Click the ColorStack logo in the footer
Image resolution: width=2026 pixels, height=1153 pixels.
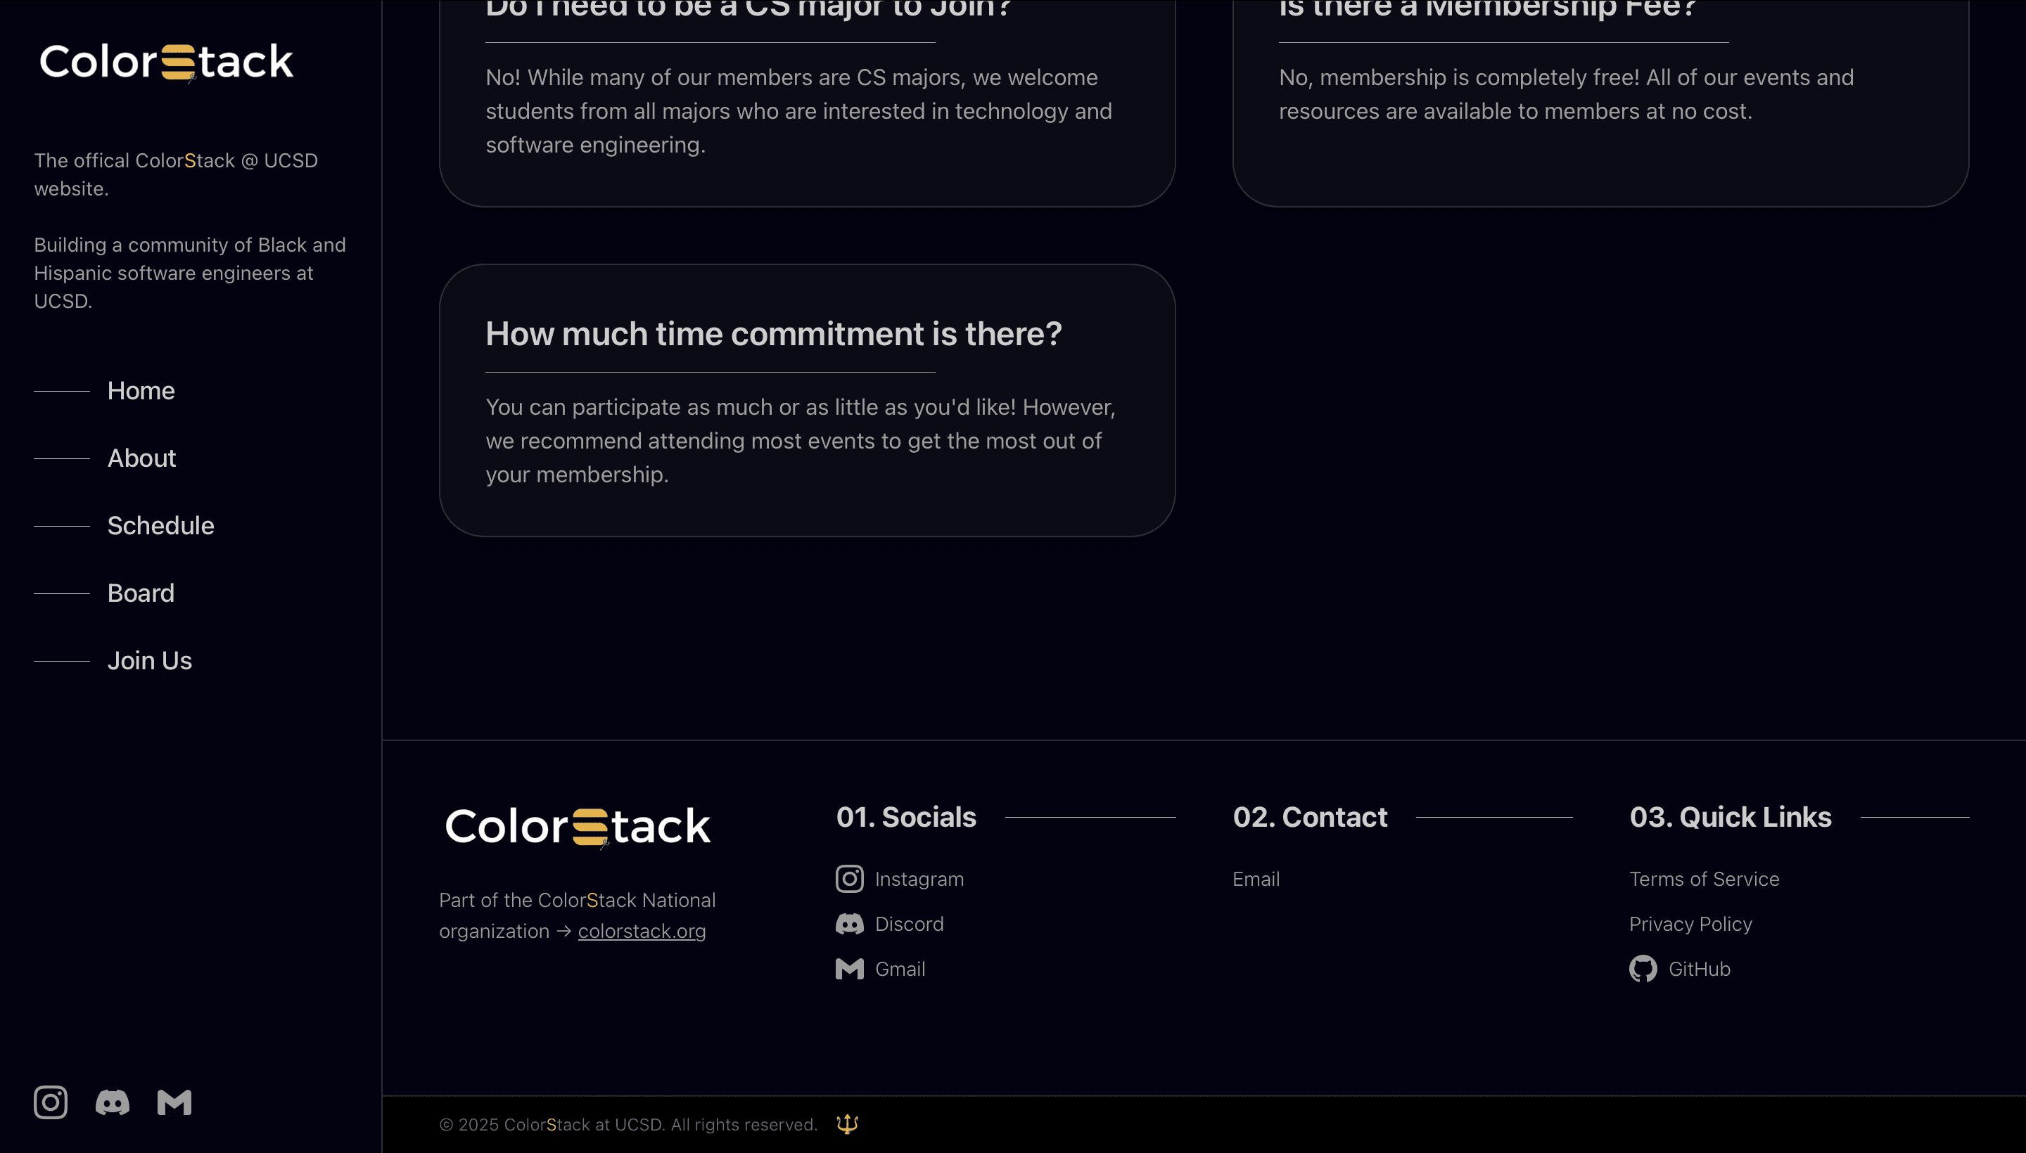(x=578, y=826)
